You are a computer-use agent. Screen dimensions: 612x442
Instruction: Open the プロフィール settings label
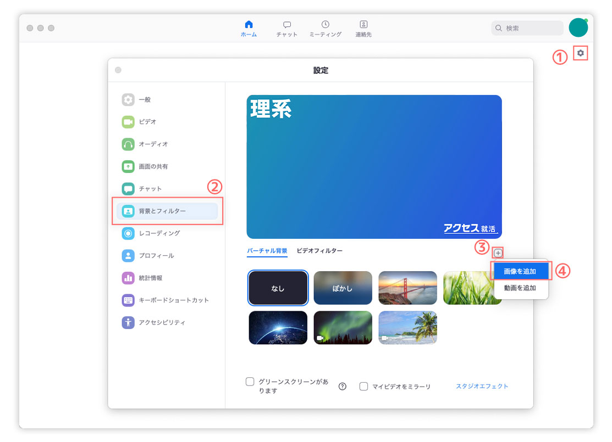[157, 256]
